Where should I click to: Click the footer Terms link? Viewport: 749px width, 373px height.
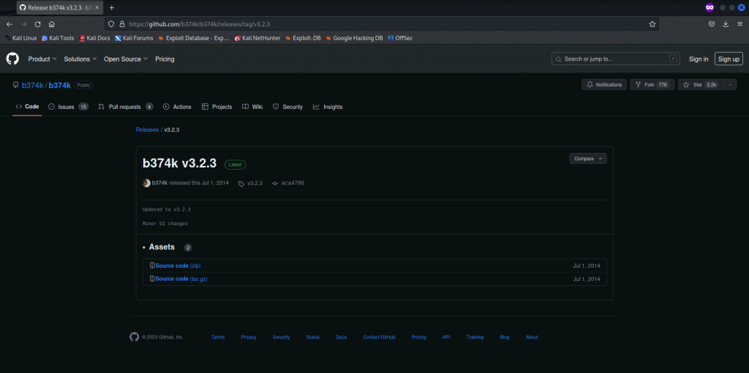218,337
